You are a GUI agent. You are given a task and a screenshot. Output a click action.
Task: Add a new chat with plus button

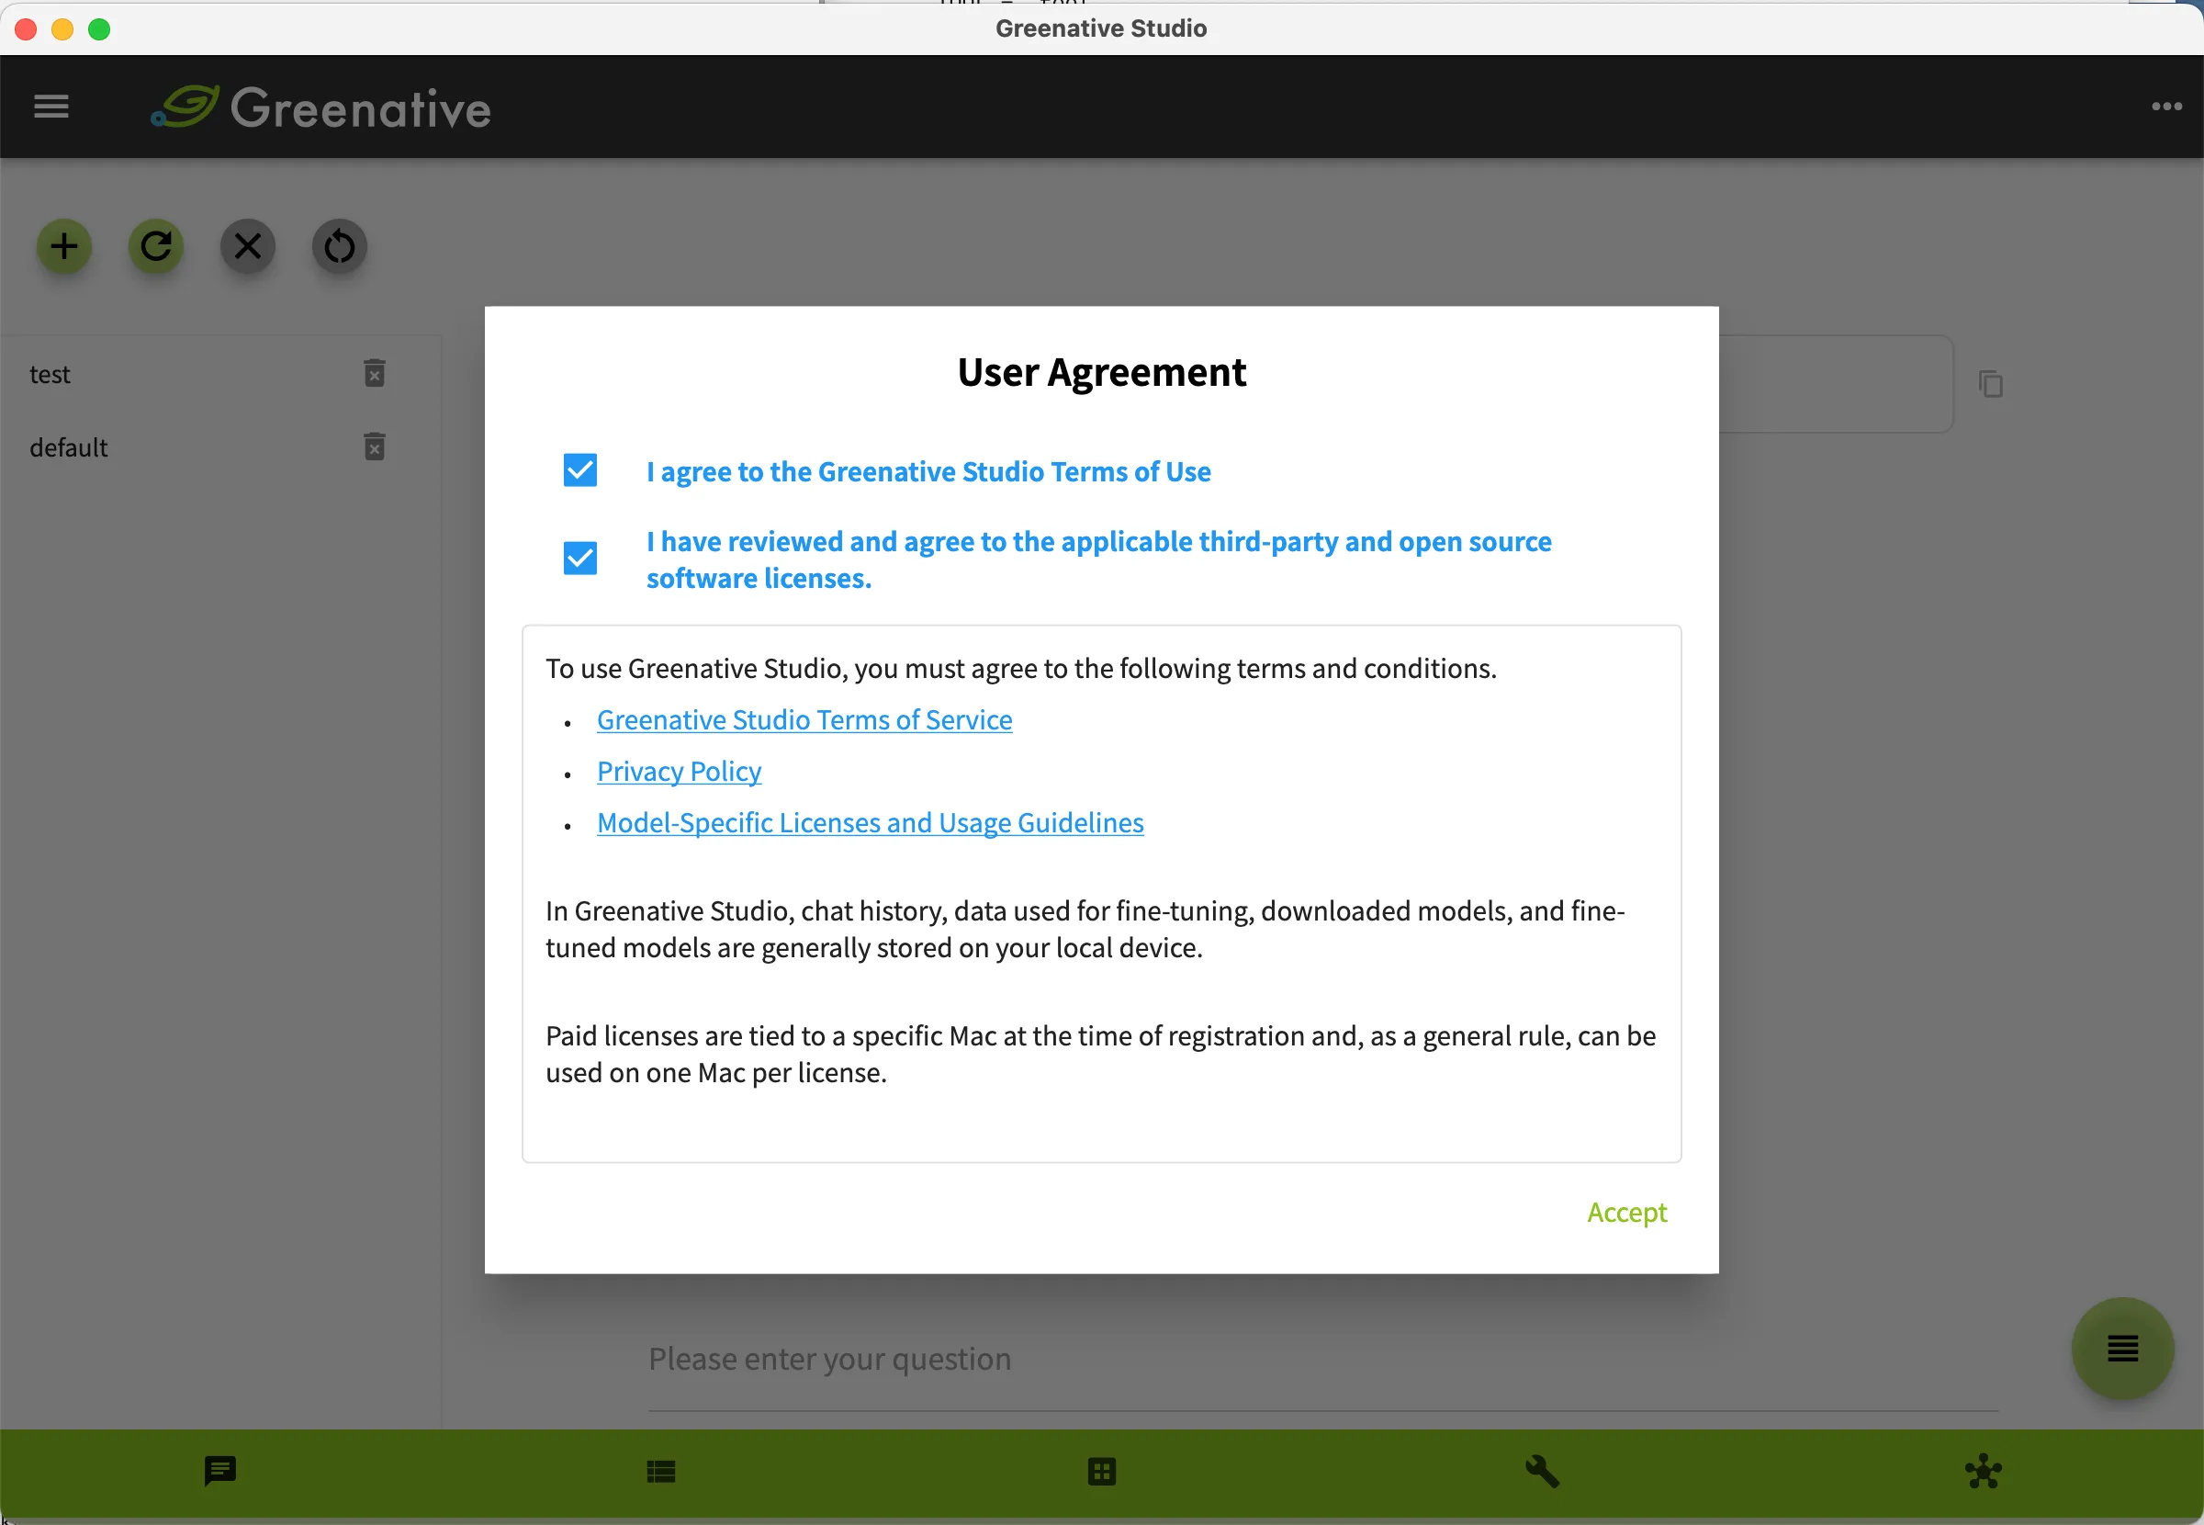point(64,246)
